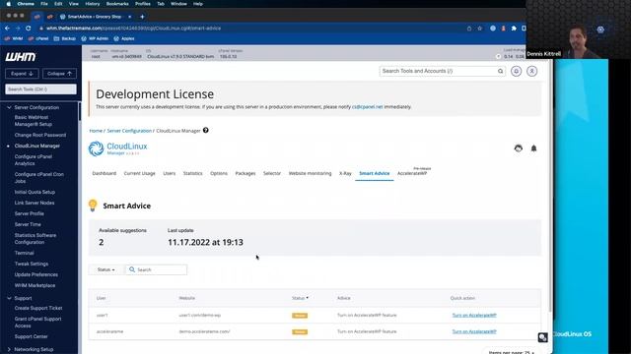Open the Apple menu
The width and height of the screenshot is (631, 354).
[x=9, y=4]
